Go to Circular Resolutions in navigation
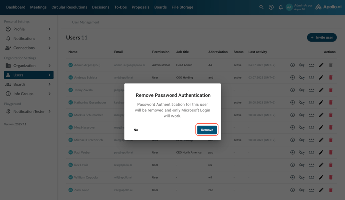 [x=69, y=7]
